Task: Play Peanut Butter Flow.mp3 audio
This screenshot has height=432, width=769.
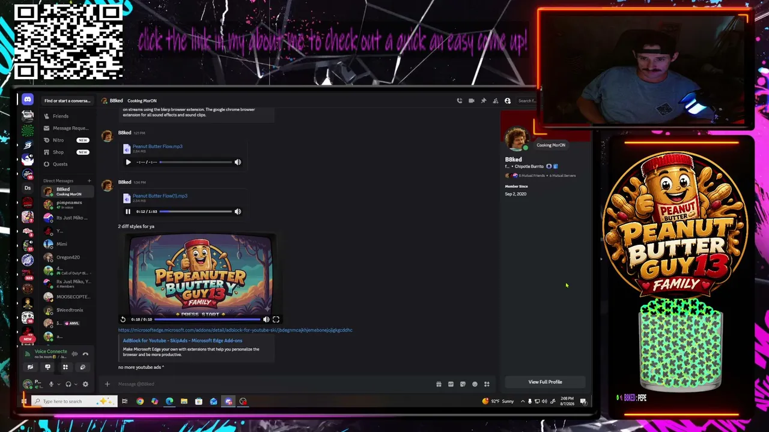Action: click(x=128, y=162)
